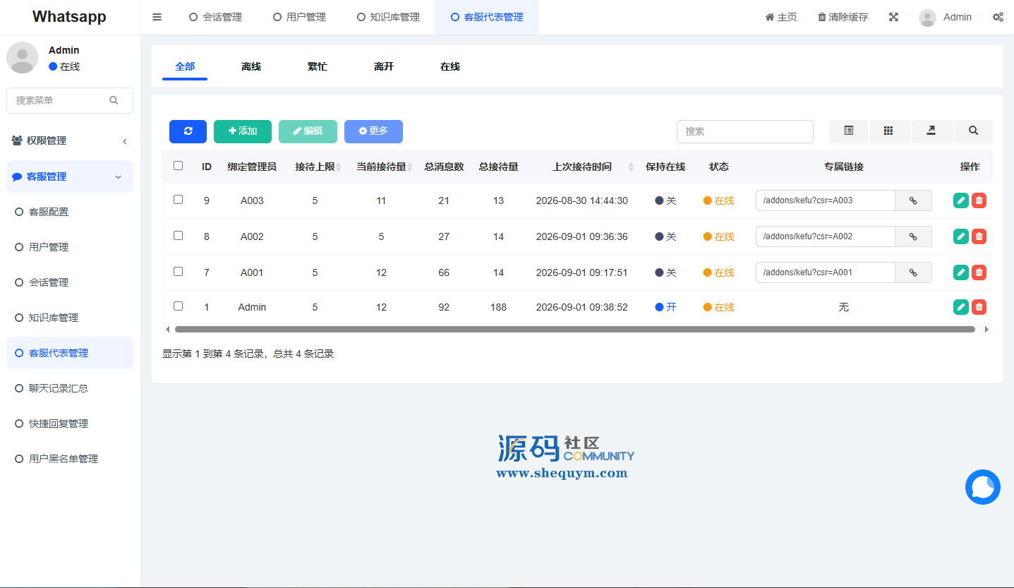Open the fullscreen icon in header
The width and height of the screenshot is (1014, 588).
[x=893, y=17]
